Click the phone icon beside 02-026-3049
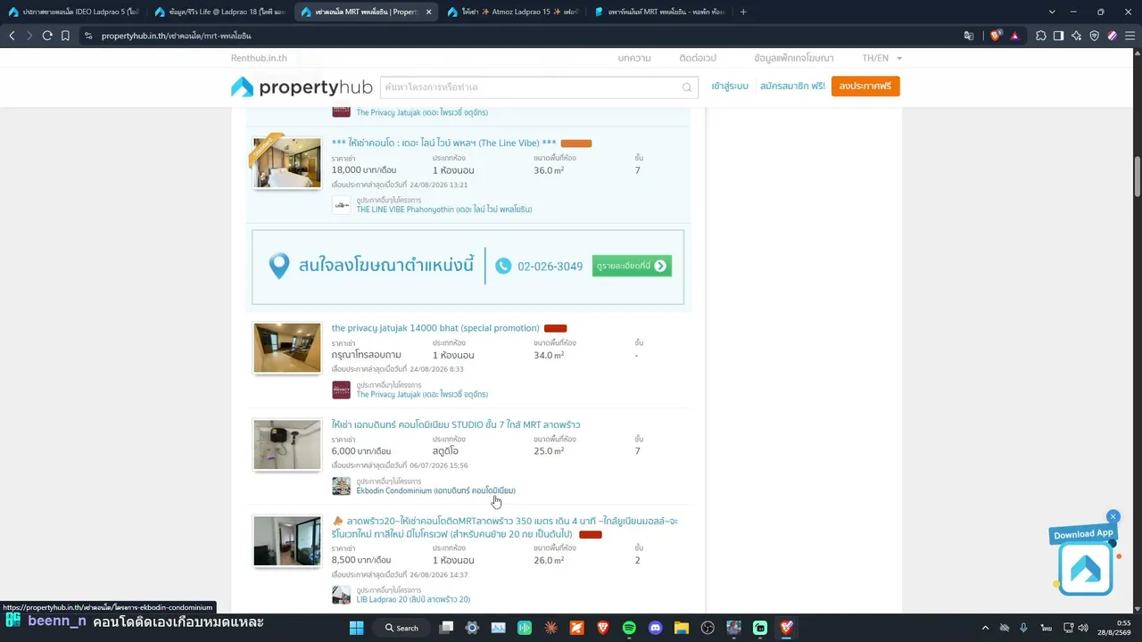 tap(503, 266)
